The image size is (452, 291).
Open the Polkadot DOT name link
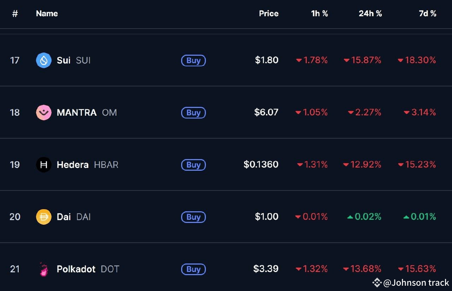88,269
